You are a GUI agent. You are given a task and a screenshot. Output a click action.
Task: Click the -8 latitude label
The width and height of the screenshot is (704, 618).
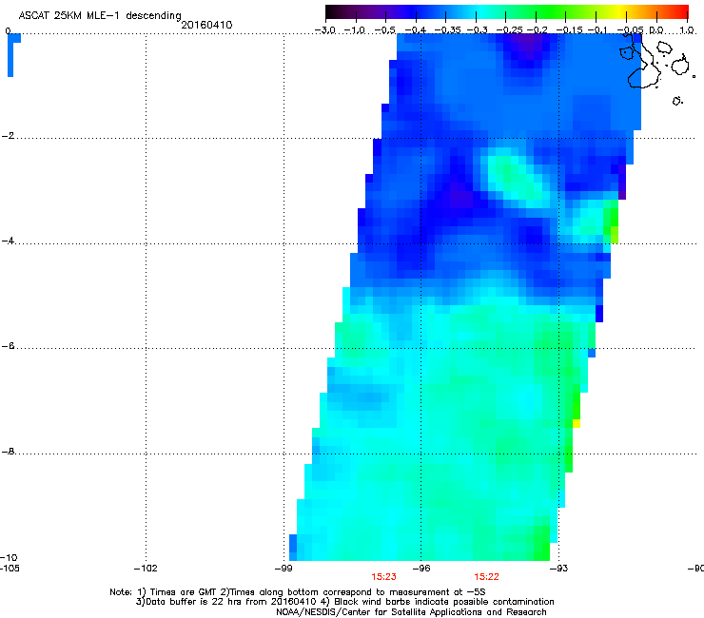tap(8, 451)
